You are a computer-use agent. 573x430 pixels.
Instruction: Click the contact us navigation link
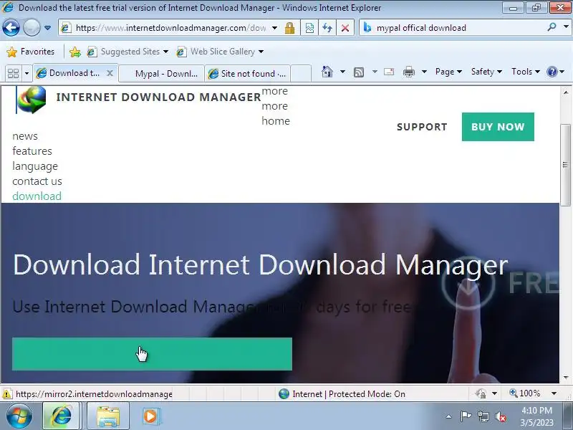pos(37,181)
